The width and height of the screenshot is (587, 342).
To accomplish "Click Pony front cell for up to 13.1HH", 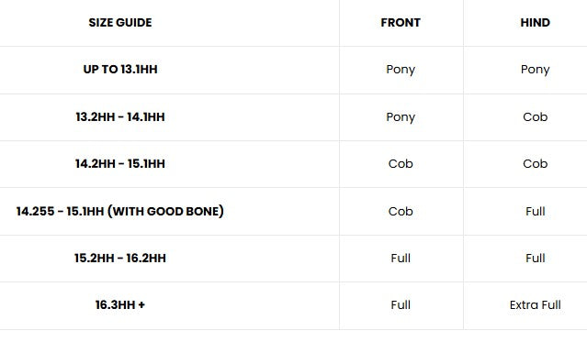I will pyautogui.click(x=401, y=70).
